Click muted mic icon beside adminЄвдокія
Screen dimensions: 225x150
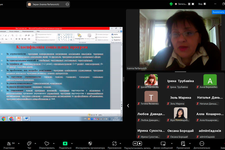pos(197,137)
